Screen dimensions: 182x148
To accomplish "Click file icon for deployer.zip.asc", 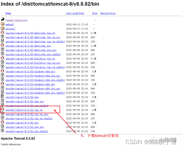I will pyautogui.click(x=2, y=49).
